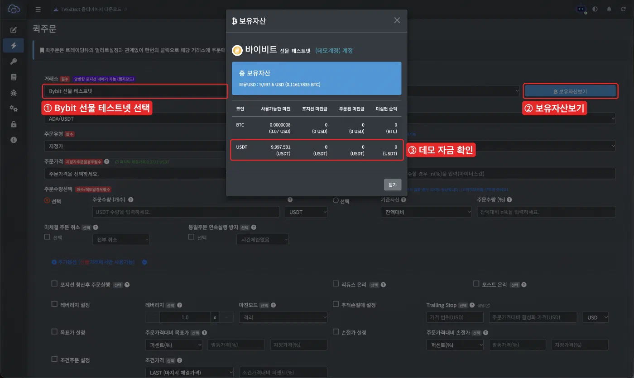The width and height of the screenshot is (634, 378).
Task: Check the 조건주문 설정 checkbox
Action: (x=54, y=359)
